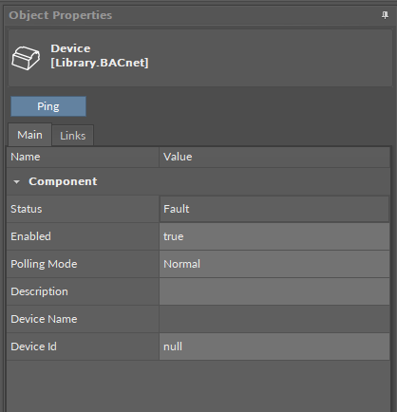Toggle the Enabled value true

[274, 236]
